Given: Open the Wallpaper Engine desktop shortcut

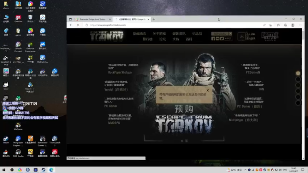Looking at the screenshot, I should point(18,141).
